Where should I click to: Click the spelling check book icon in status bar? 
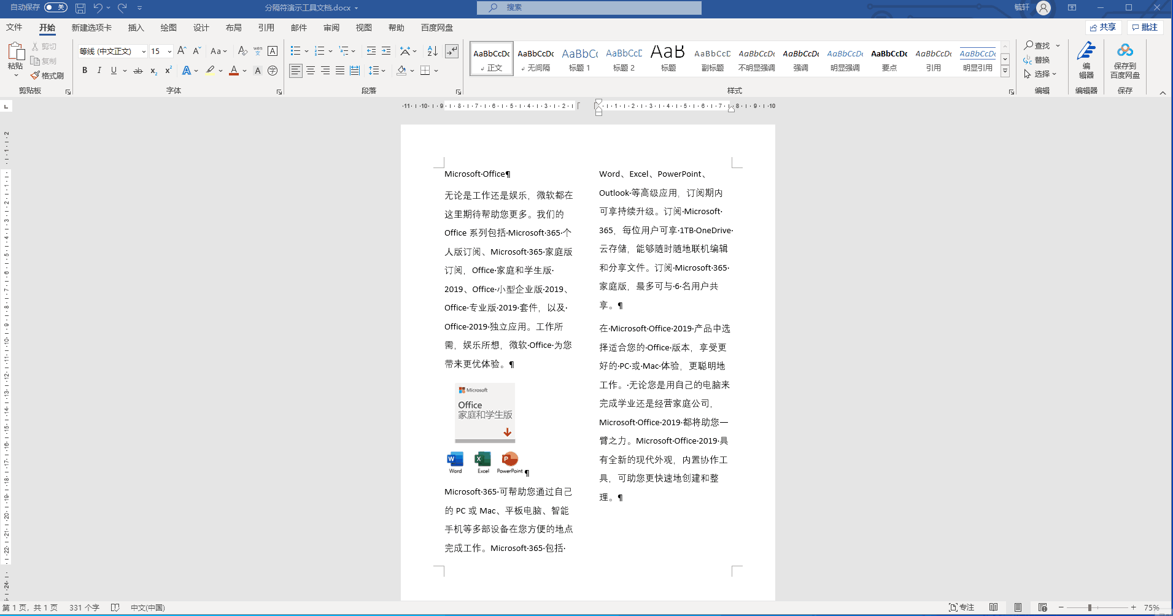[115, 607]
